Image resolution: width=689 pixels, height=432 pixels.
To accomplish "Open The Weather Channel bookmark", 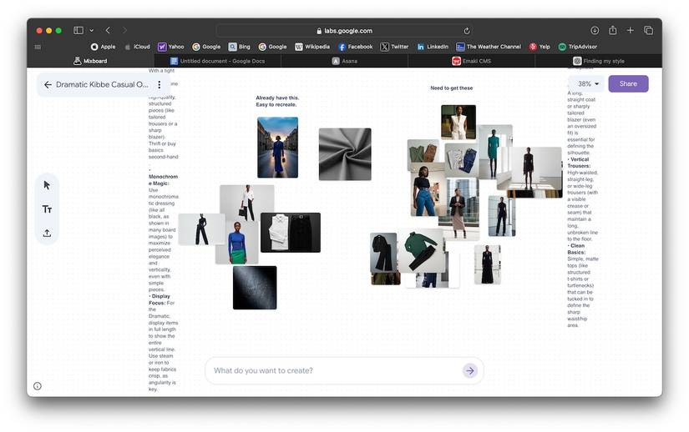I will (489, 47).
